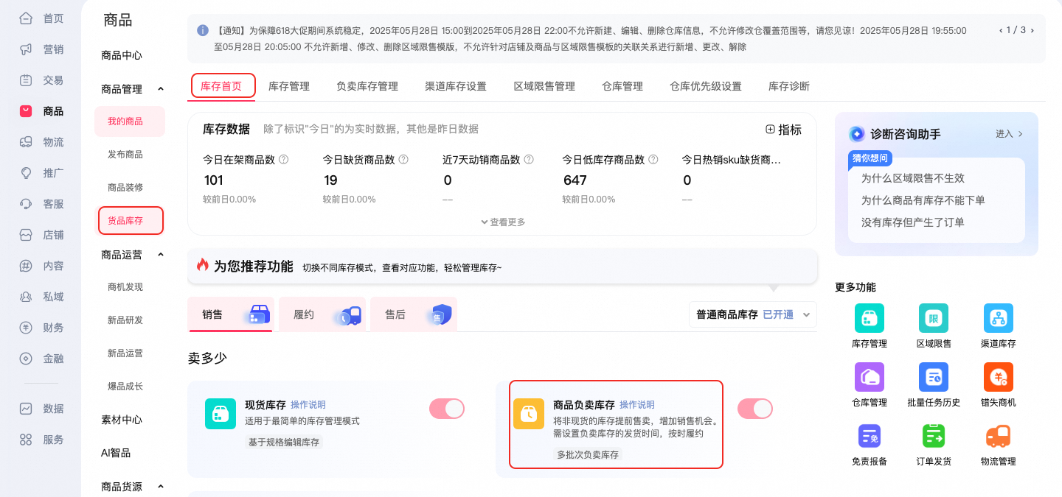Click the 内容 hashtag icon
Screen dimensions: 1062x497
pos(26,266)
